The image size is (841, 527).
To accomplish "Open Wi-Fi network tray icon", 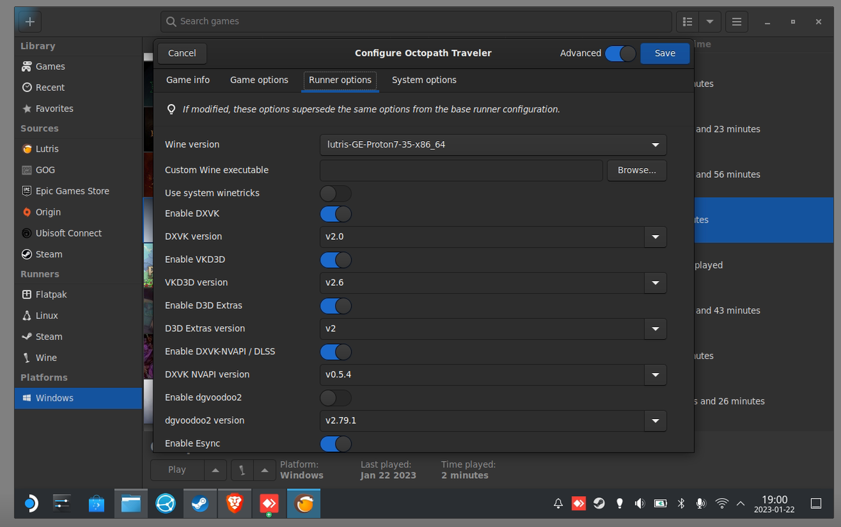I will [722, 504].
